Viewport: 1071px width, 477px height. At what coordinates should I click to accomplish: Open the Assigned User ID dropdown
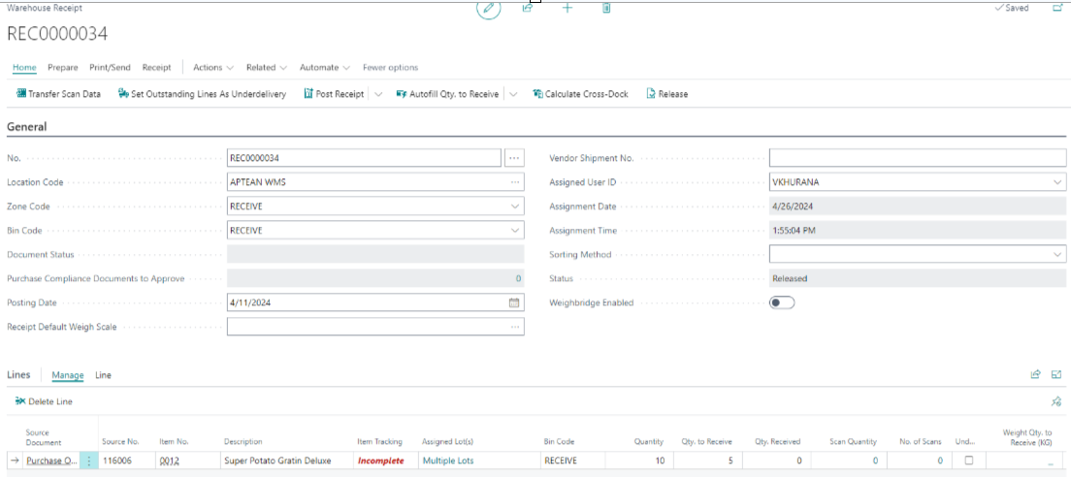point(1056,182)
